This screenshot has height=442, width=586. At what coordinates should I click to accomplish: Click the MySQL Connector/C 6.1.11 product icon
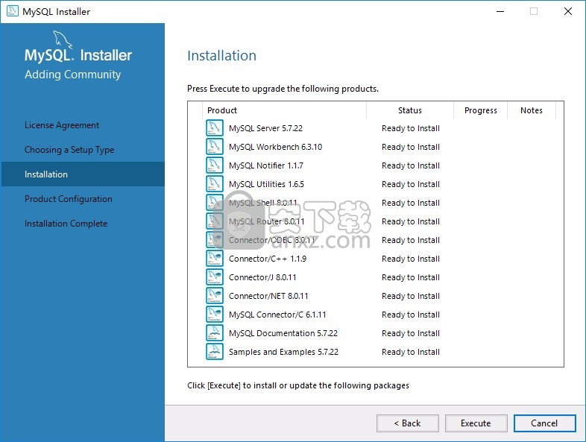point(215,315)
